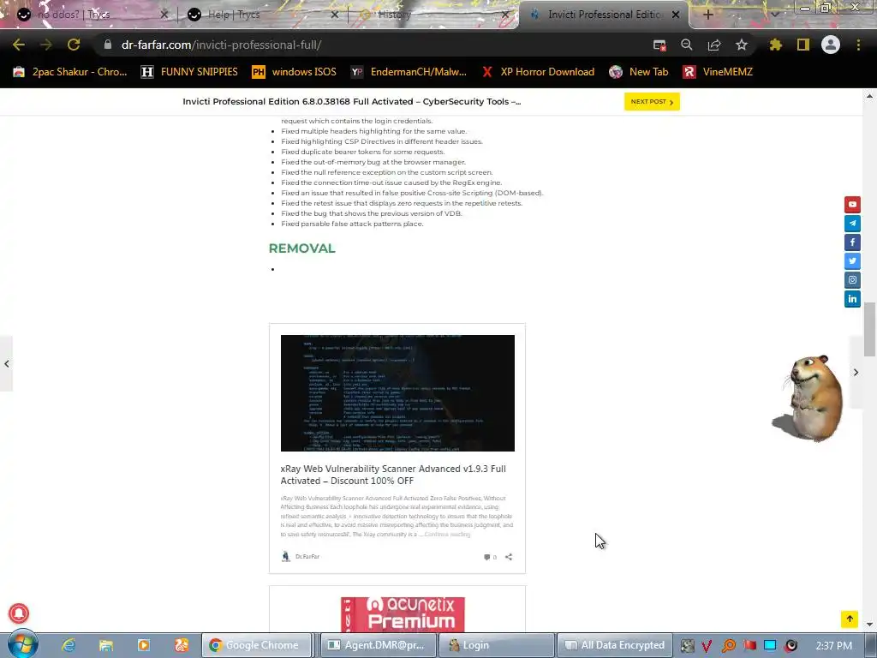This screenshot has height=658, width=877.
Task: Open Chrome three-dot menu
Action: [858, 45]
